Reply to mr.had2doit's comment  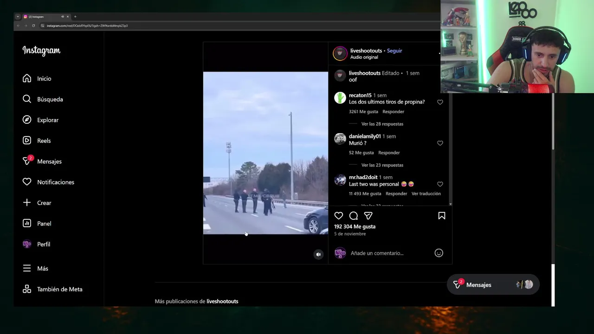click(396, 193)
